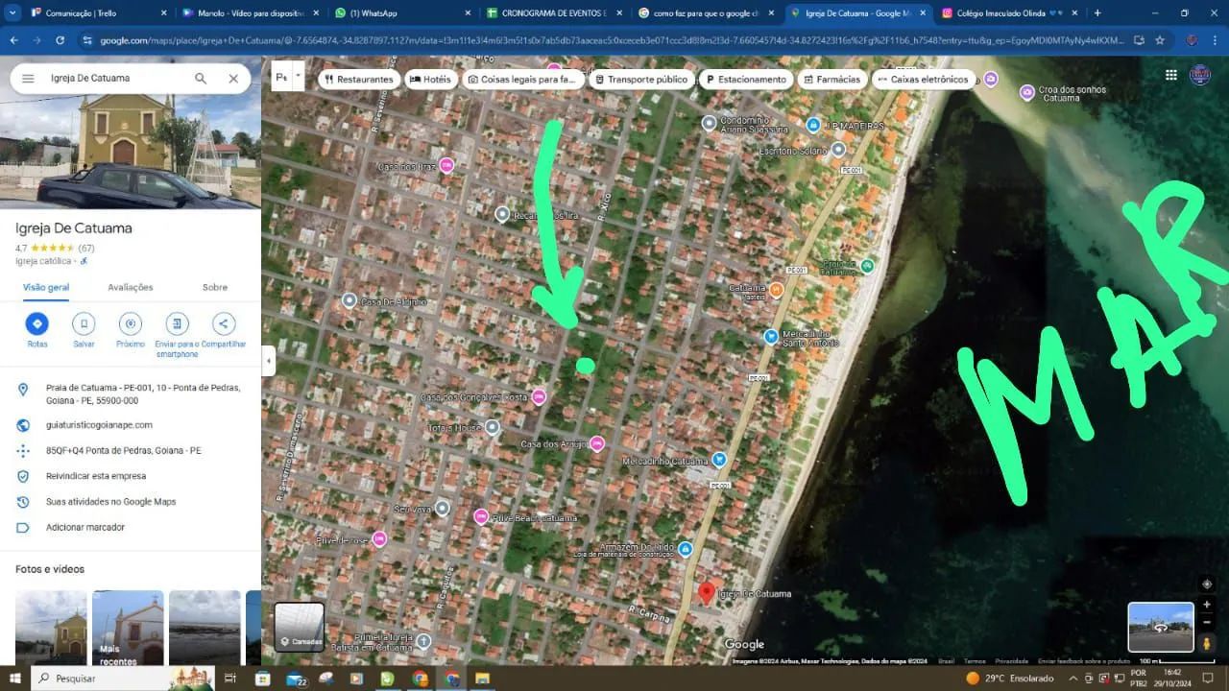Screen dimensions: 1229x691
Task: Click the Rotas directions icon
Action: 37,323
